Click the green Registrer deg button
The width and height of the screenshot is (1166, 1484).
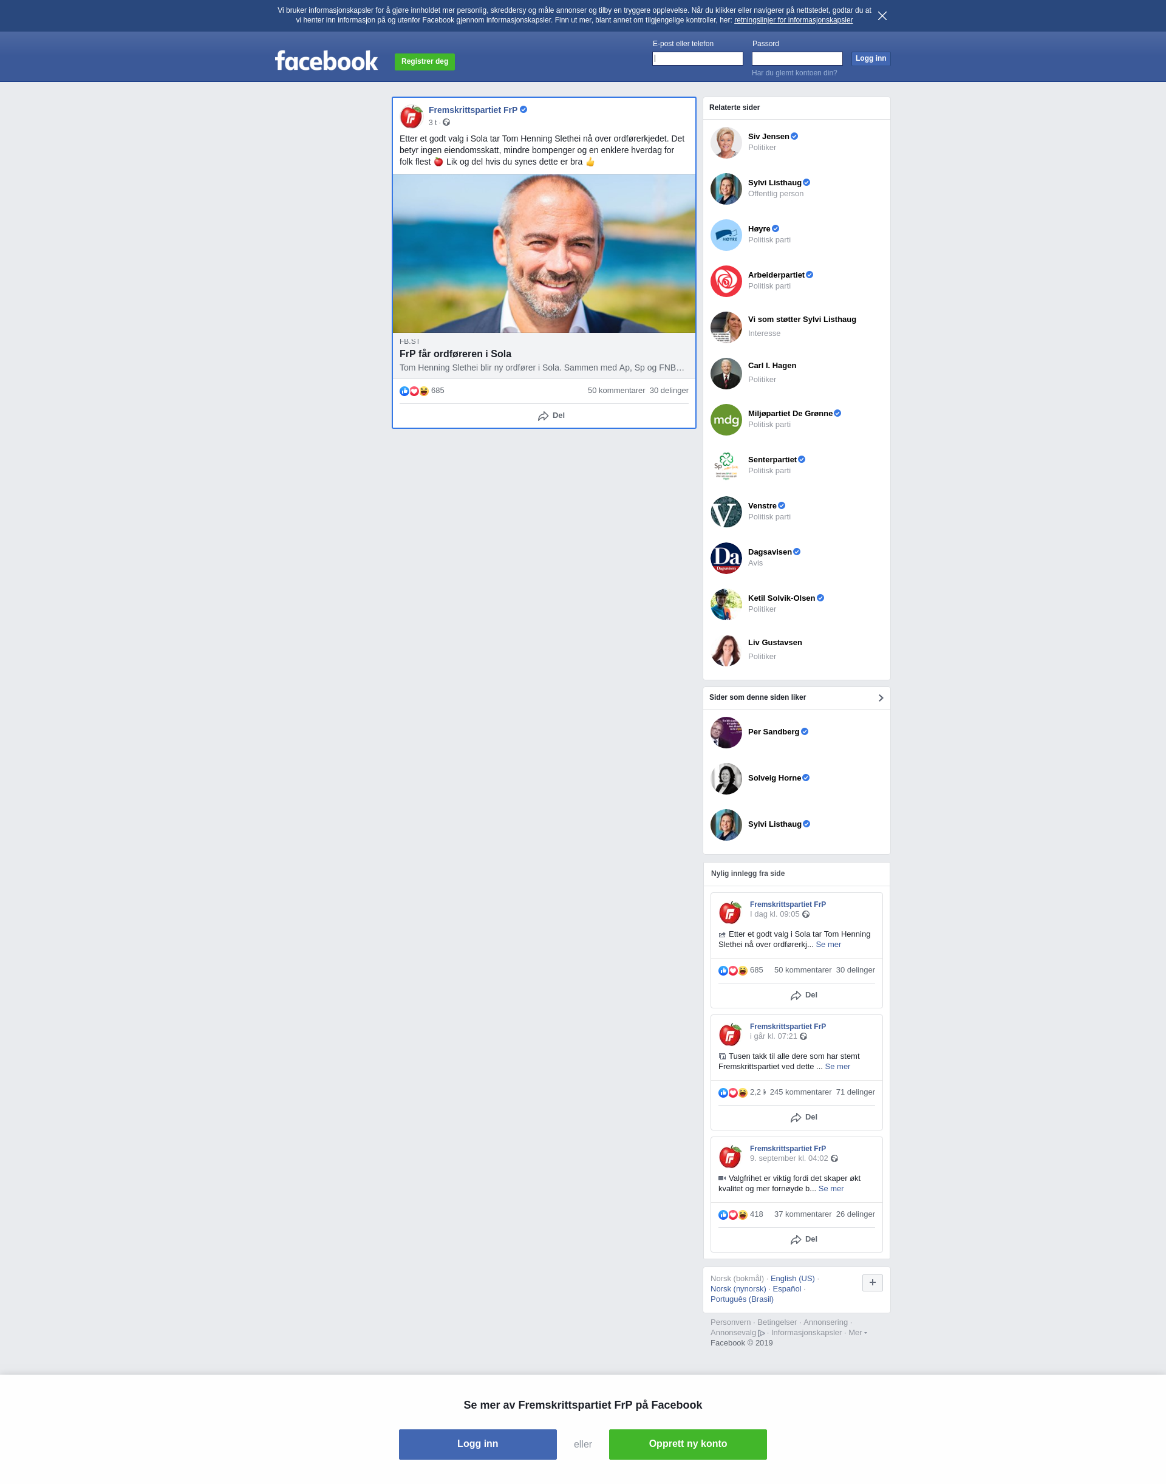pyautogui.click(x=424, y=61)
